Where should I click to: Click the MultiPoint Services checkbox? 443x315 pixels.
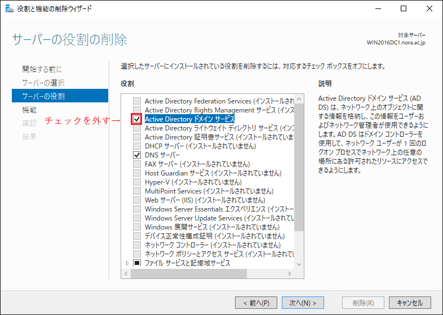pos(137,191)
